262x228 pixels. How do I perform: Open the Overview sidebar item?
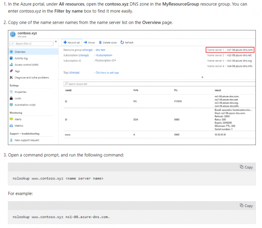point(20,51)
